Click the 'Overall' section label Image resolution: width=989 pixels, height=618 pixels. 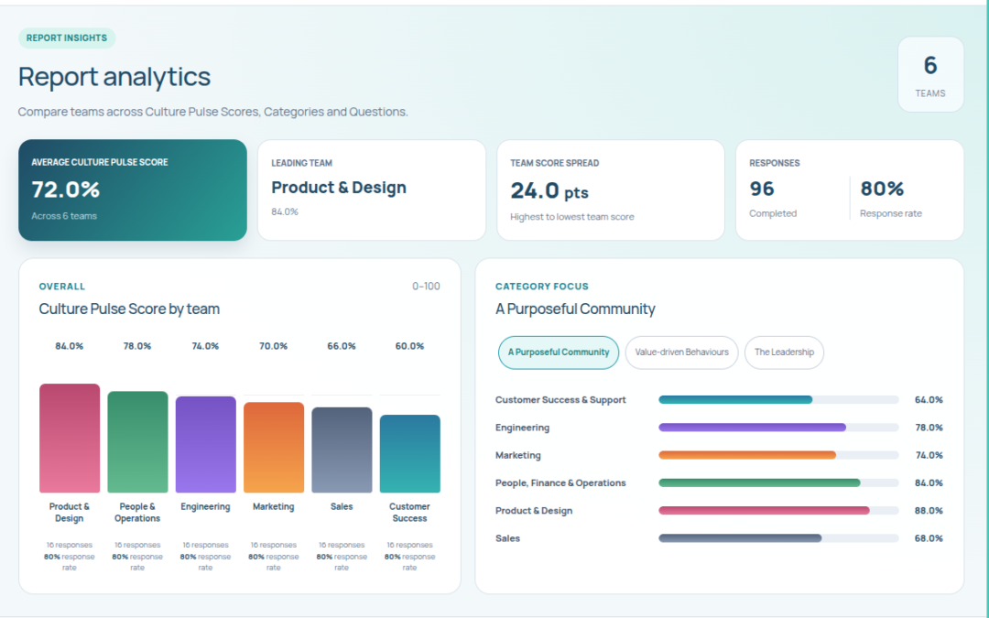[62, 287]
